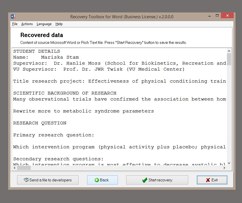This screenshot has height=203, width=242.
Task: Click horizontal scrollbar left arrow
Action: point(15,168)
